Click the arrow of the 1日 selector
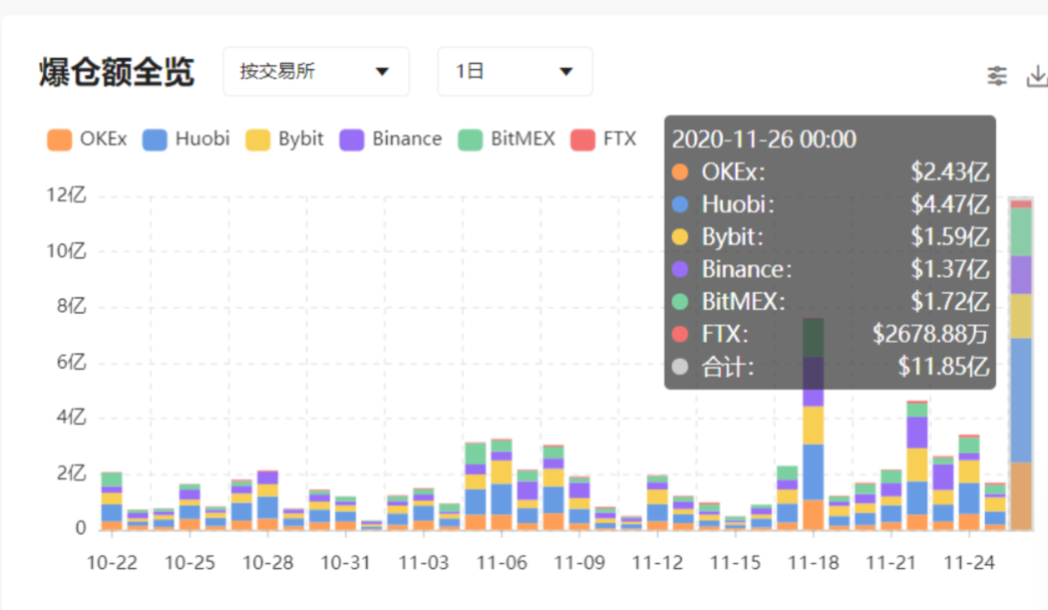 click(x=566, y=72)
